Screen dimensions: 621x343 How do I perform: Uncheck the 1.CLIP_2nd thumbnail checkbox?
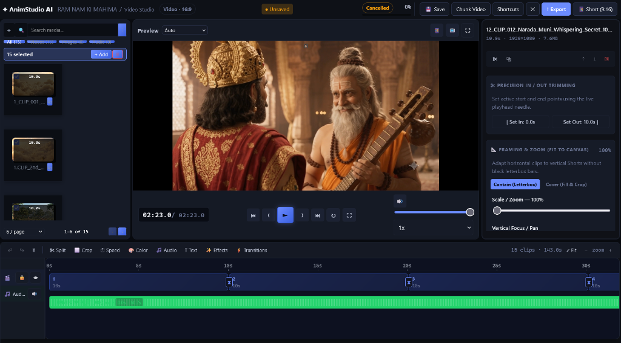[16, 142]
